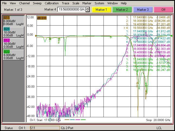Open the Window menu
This screenshot has height=131, width=175.
click(112, 3)
